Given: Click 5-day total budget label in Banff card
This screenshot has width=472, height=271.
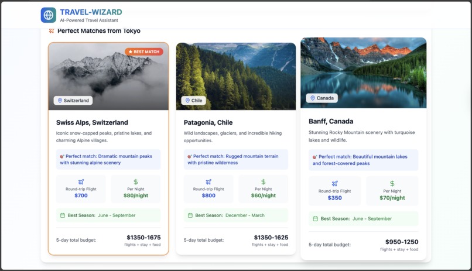Looking at the screenshot, I should pyautogui.click(x=330, y=245).
